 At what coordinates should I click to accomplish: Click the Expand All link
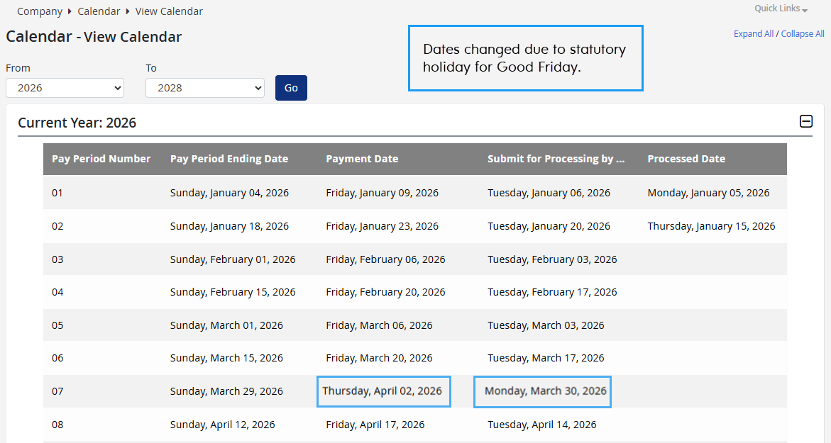[x=753, y=34]
